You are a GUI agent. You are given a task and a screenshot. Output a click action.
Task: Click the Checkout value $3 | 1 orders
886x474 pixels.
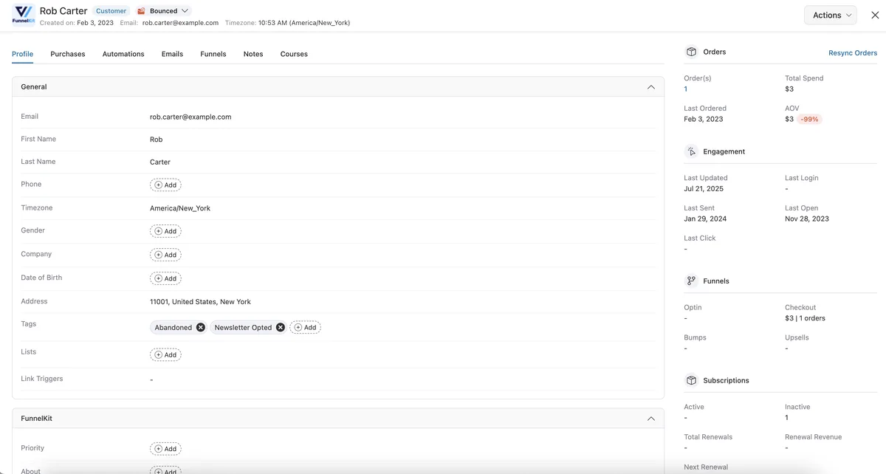coord(805,318)
